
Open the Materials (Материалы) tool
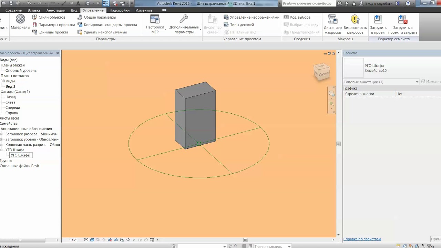click(x=20, y=22)
